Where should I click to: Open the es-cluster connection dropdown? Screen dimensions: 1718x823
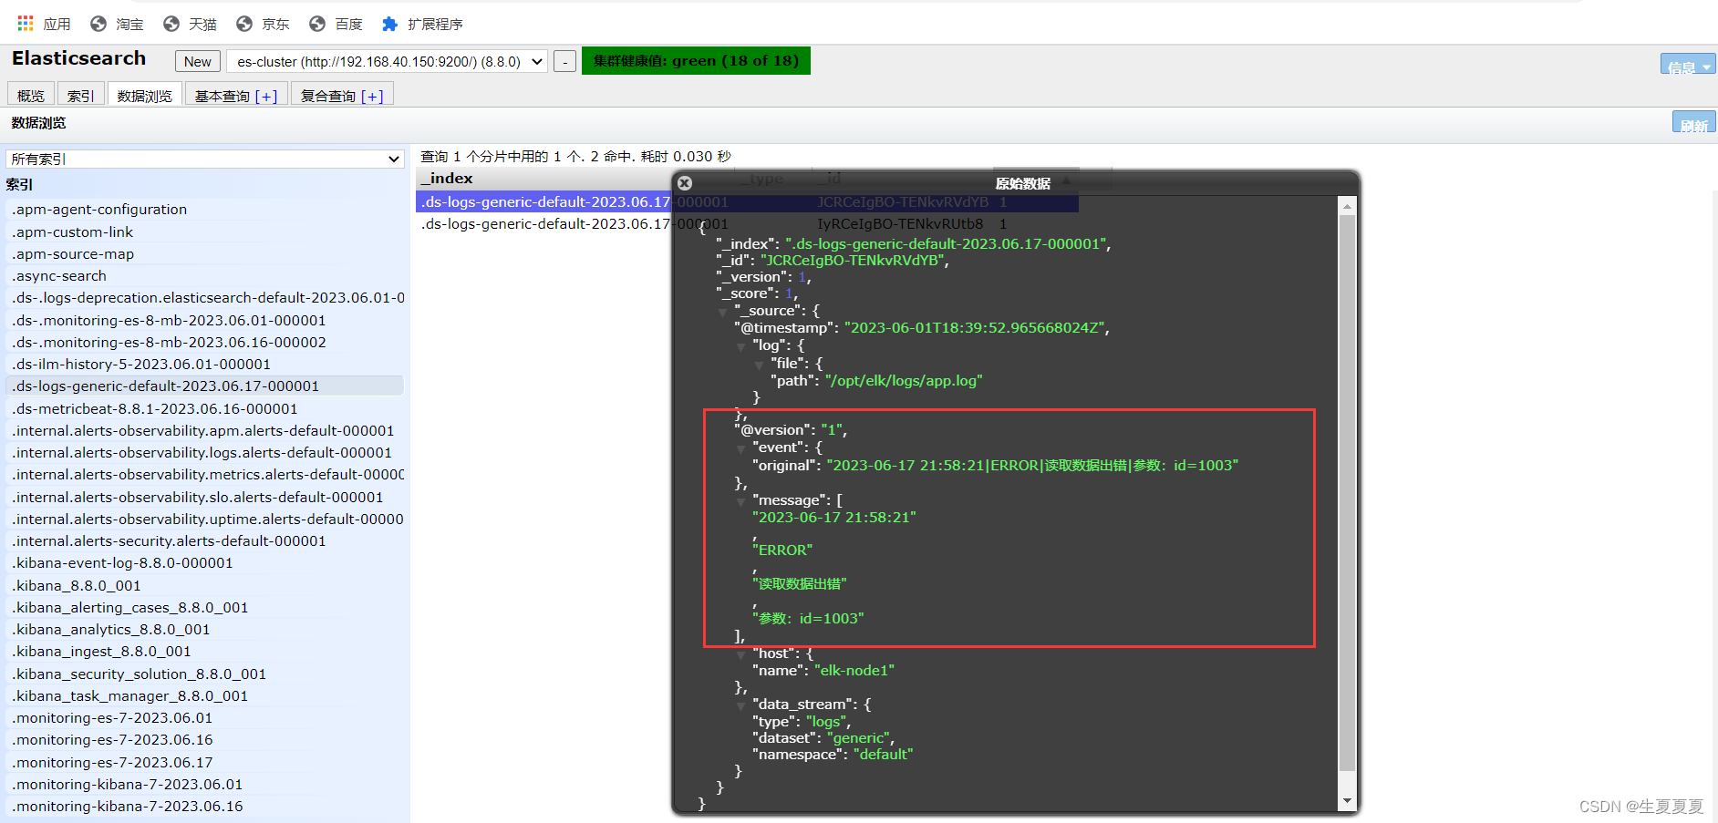coord(388,61)
